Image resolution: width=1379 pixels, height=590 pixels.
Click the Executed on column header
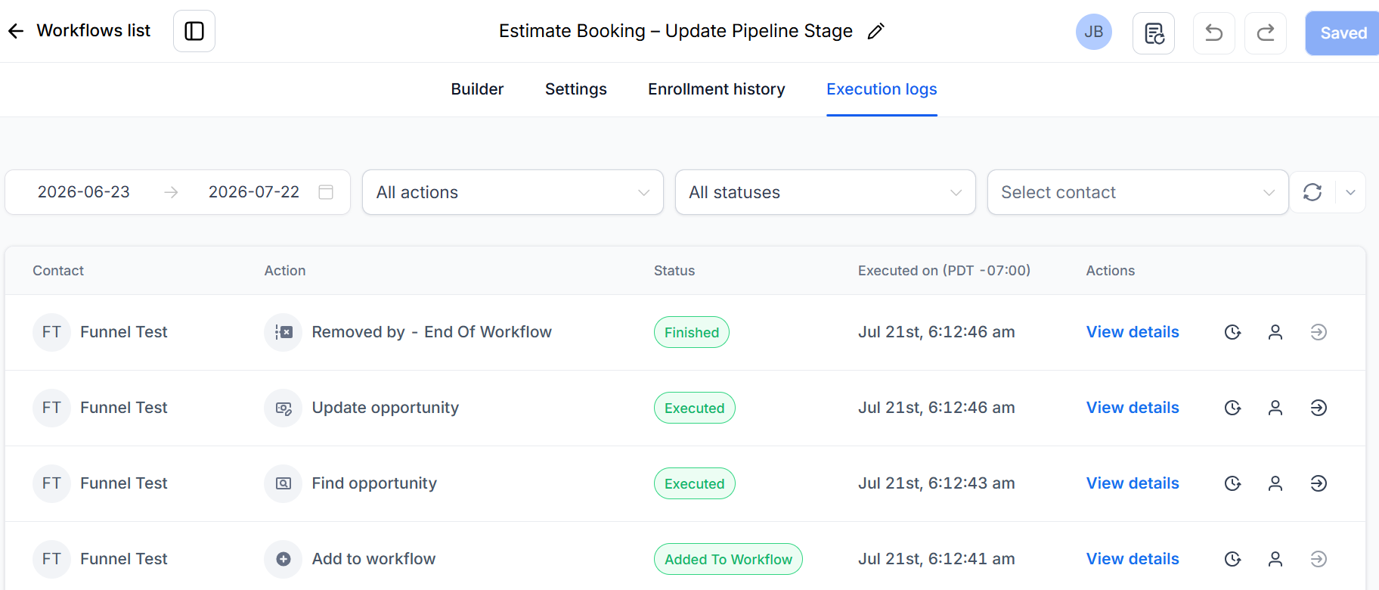[944, 271]
